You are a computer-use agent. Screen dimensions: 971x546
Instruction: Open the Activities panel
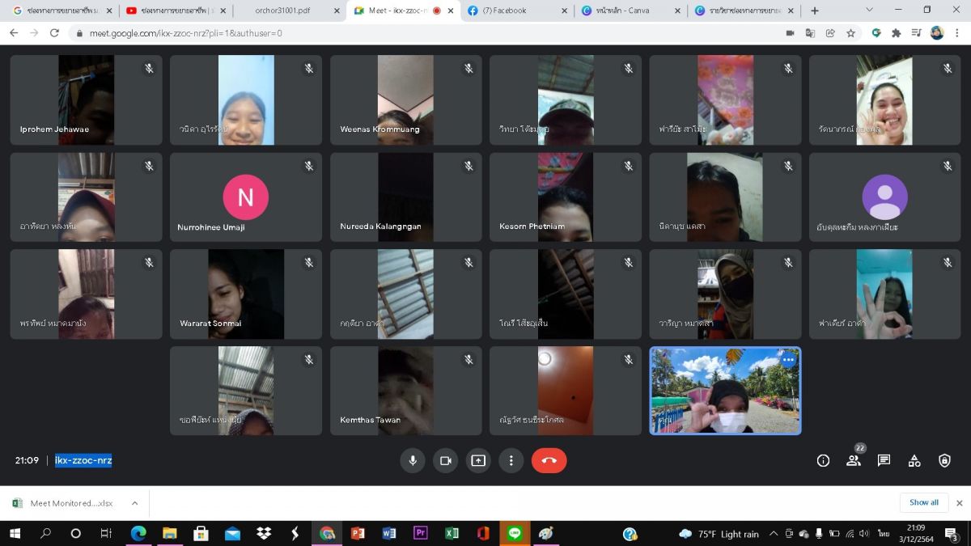[914, 460]
